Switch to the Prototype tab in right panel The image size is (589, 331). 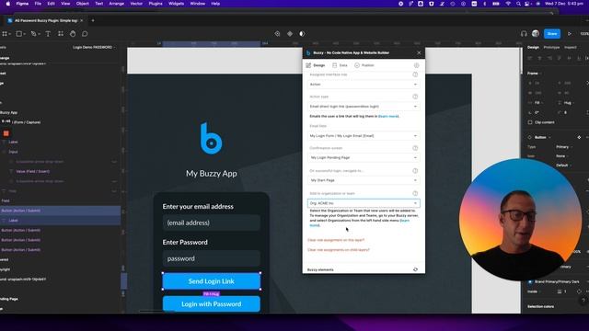pyautogui.click(x=551, y=47)
